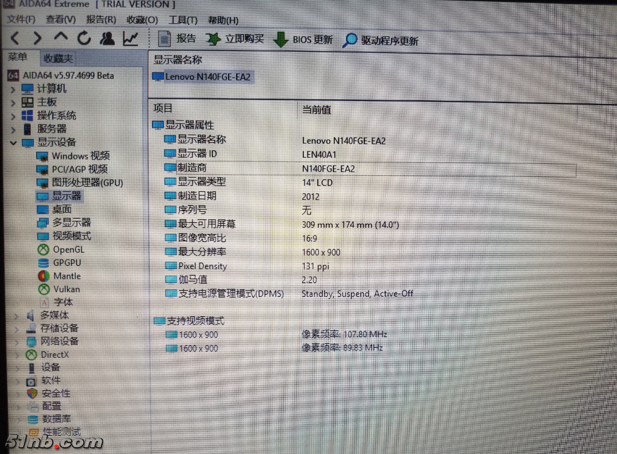The image size is (617, 454).
Task: Go up one level with Up arrow
Action: [61, 38]
